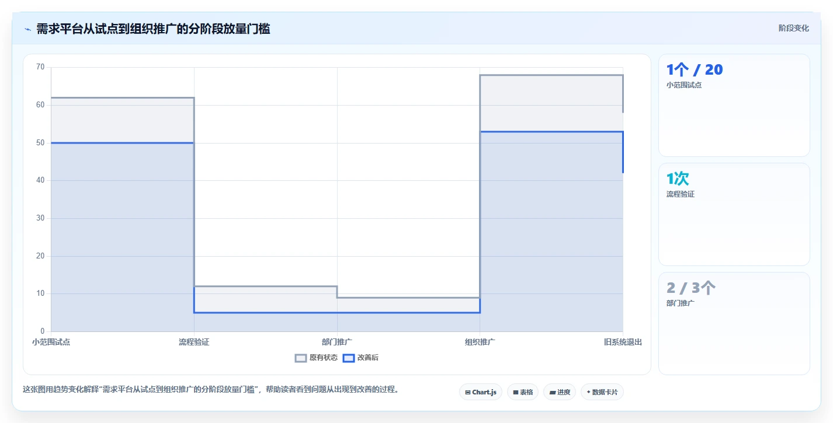Click the 旧系统退出 x-axis label
Image resolution: width=833 pixels, height=423 pixels.
click(623, 342)
